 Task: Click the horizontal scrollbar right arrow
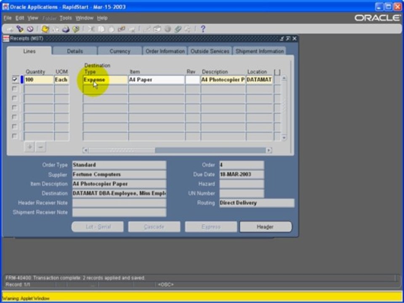[x=269, y=150]
